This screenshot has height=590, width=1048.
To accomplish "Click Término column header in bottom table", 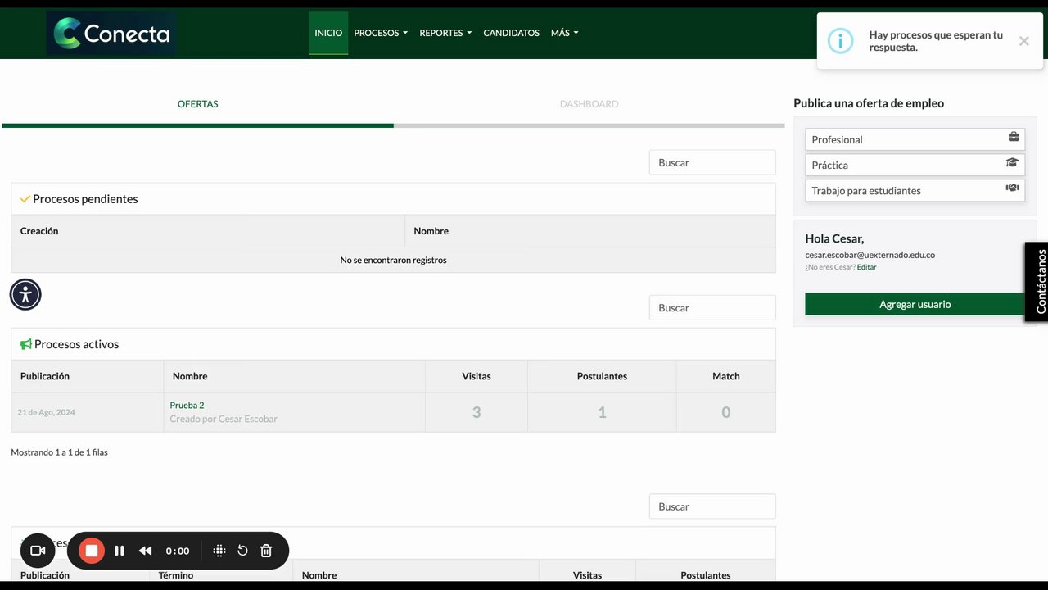I will tap(176, 575).
